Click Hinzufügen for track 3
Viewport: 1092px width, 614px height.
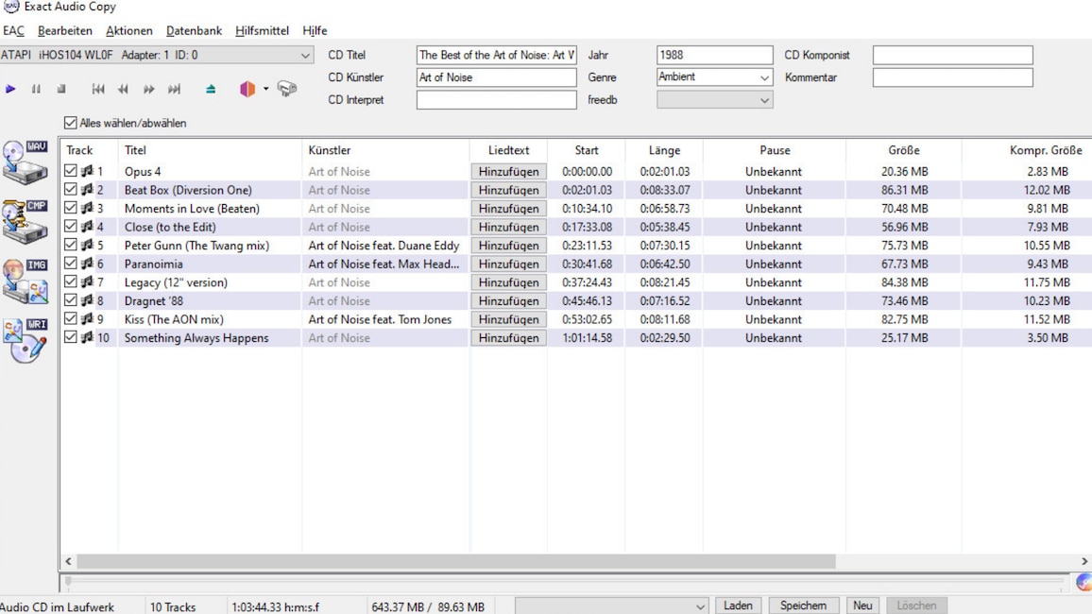click(508, 208)
